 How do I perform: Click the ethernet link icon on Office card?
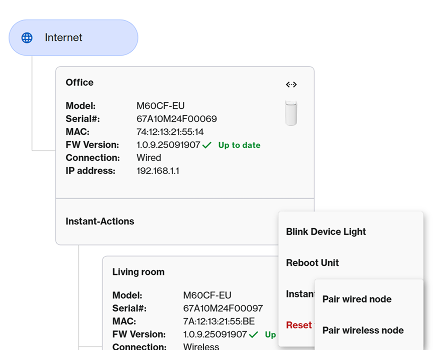click(291, 84)
